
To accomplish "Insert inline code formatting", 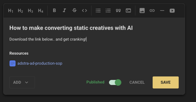I will click(84, 11).
